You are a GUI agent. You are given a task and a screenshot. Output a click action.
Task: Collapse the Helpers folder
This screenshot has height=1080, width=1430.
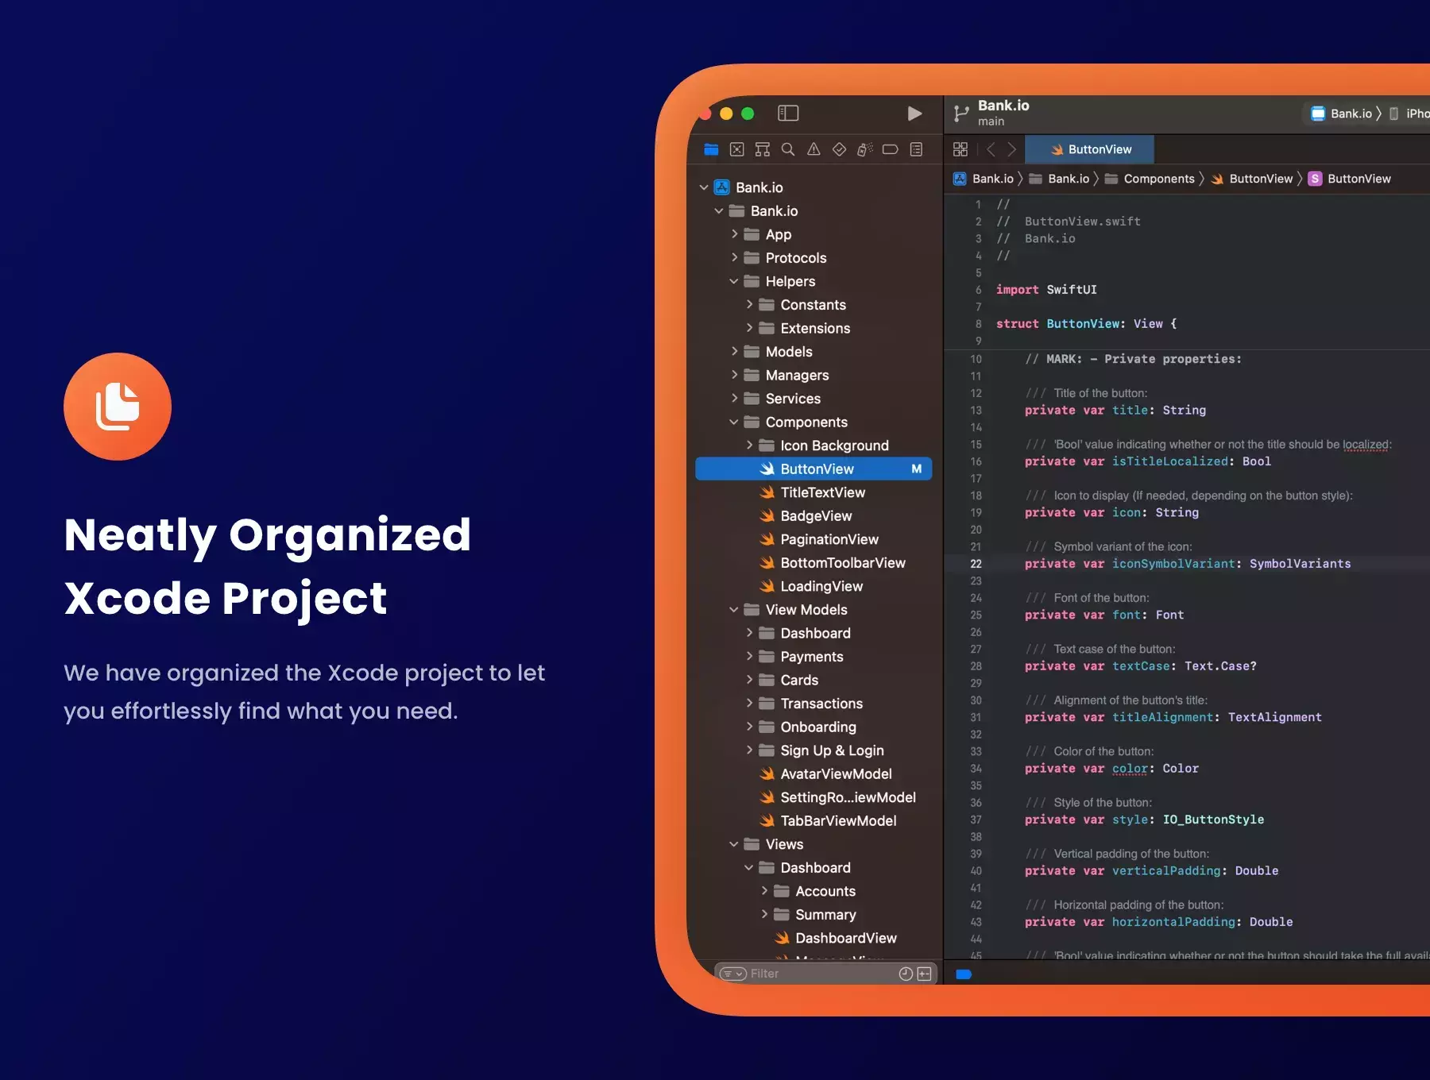[x=734, y=281]
